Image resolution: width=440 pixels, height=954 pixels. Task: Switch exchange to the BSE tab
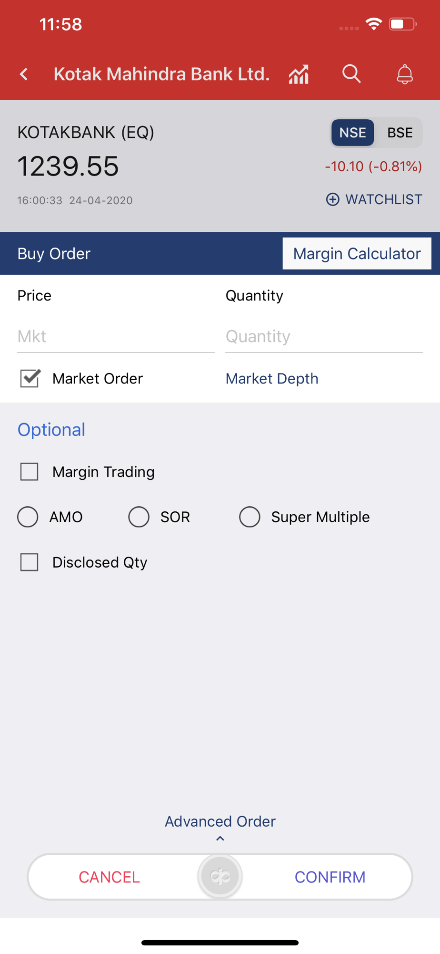click(x=400, y=133)
